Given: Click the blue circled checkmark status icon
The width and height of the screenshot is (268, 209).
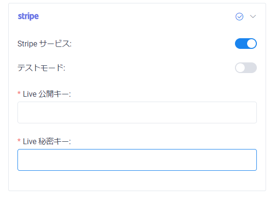Looking at the screenshot, I should click(239, 16).
